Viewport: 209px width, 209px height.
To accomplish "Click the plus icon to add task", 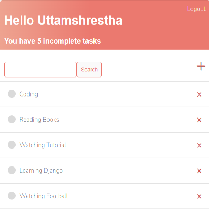I will point(201,66).
